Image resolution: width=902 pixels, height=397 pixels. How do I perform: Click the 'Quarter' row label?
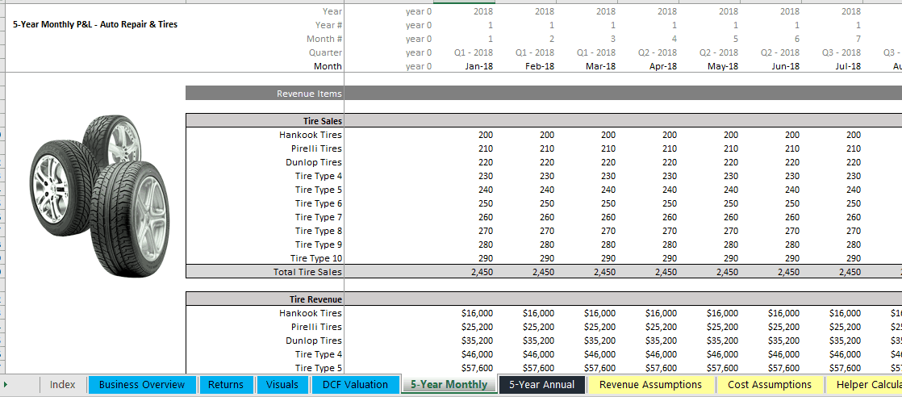pyautogui.click(x=325, y=52)
